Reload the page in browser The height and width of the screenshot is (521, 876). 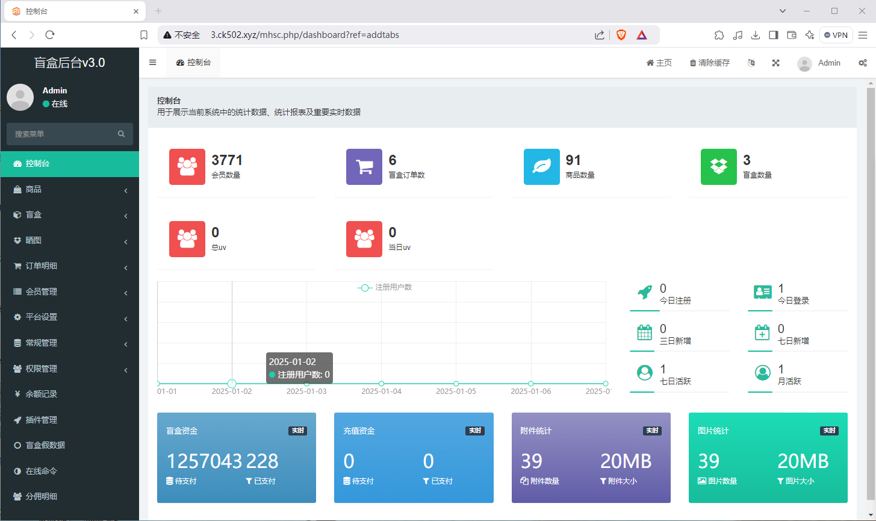[x=50, y=35]
